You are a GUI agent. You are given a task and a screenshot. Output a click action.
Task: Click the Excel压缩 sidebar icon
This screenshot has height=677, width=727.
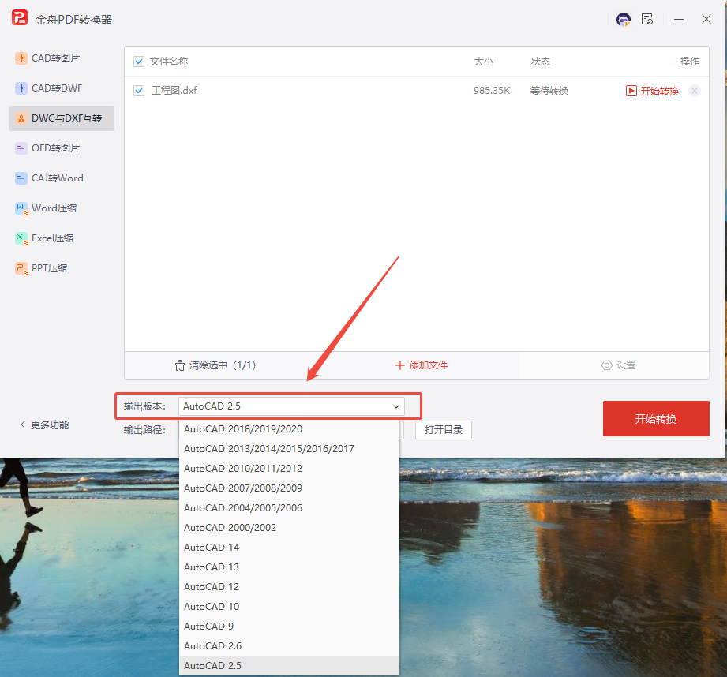pos(21,238)
